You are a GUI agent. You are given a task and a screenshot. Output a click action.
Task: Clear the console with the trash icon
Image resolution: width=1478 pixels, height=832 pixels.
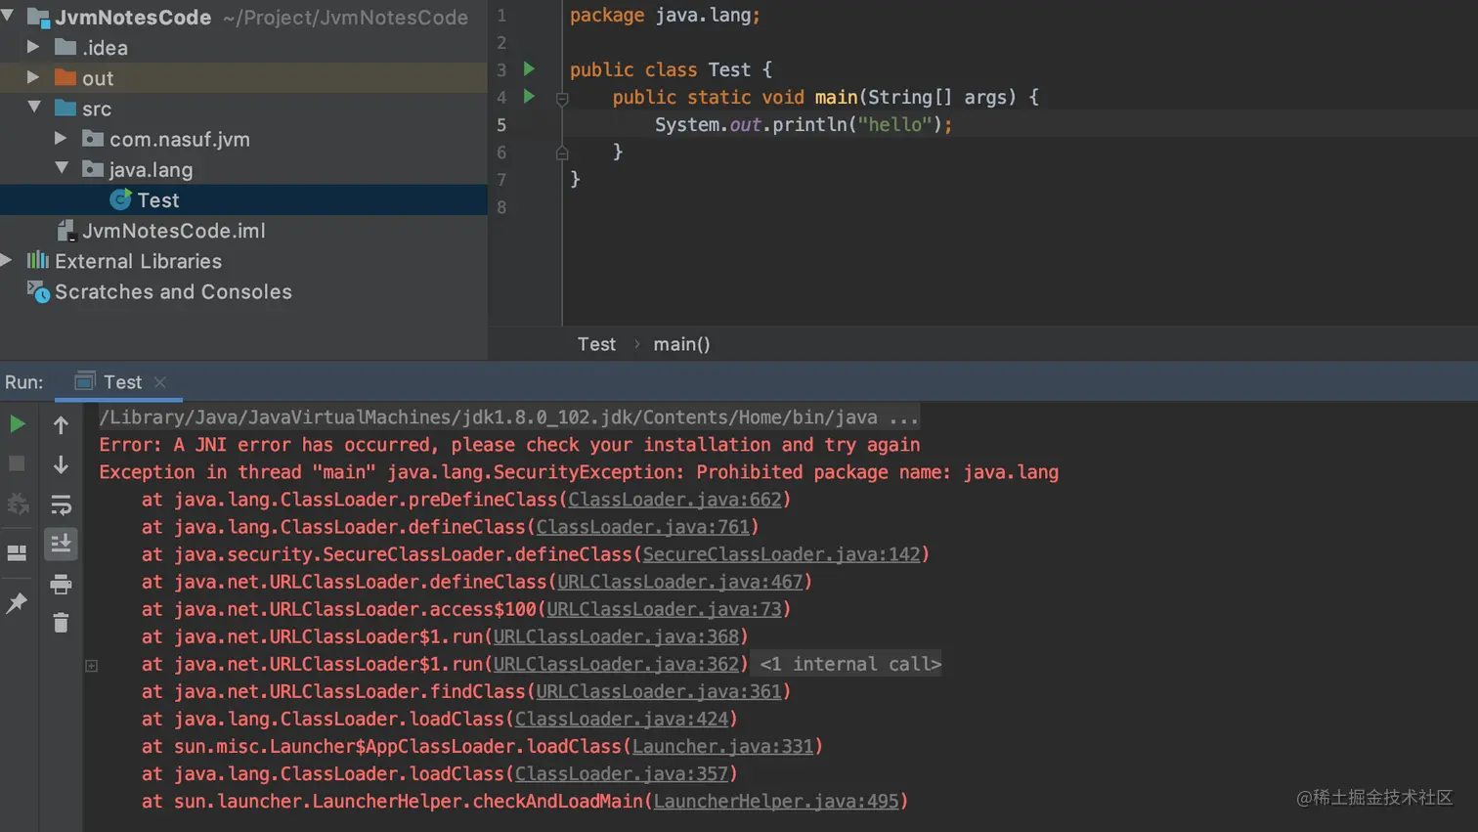61,623
